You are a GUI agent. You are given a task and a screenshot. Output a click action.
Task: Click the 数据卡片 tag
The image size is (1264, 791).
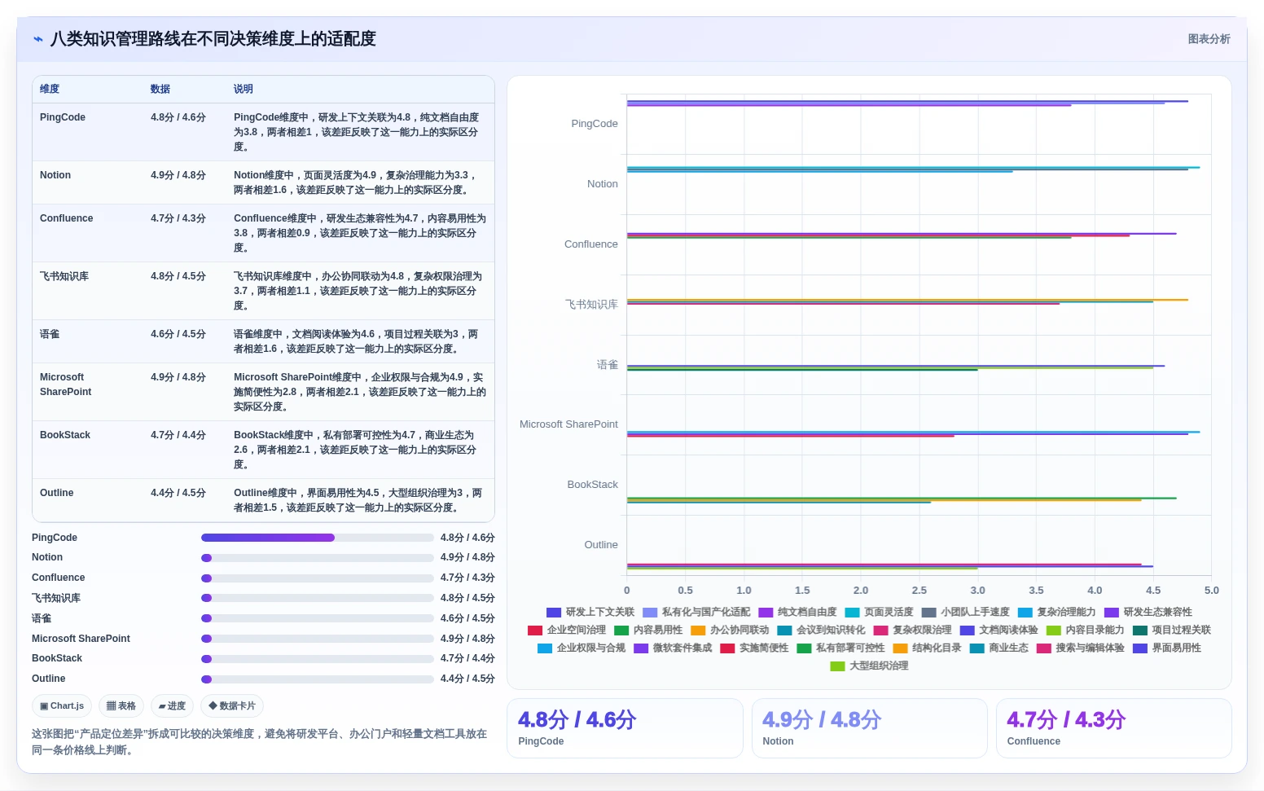click(232, 706)
